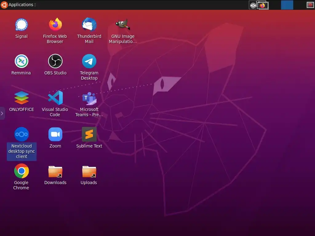Click the Ubuntu logo in top panel
The height and width of the screenshot is (236, 315).
click(x=4, y=5)
